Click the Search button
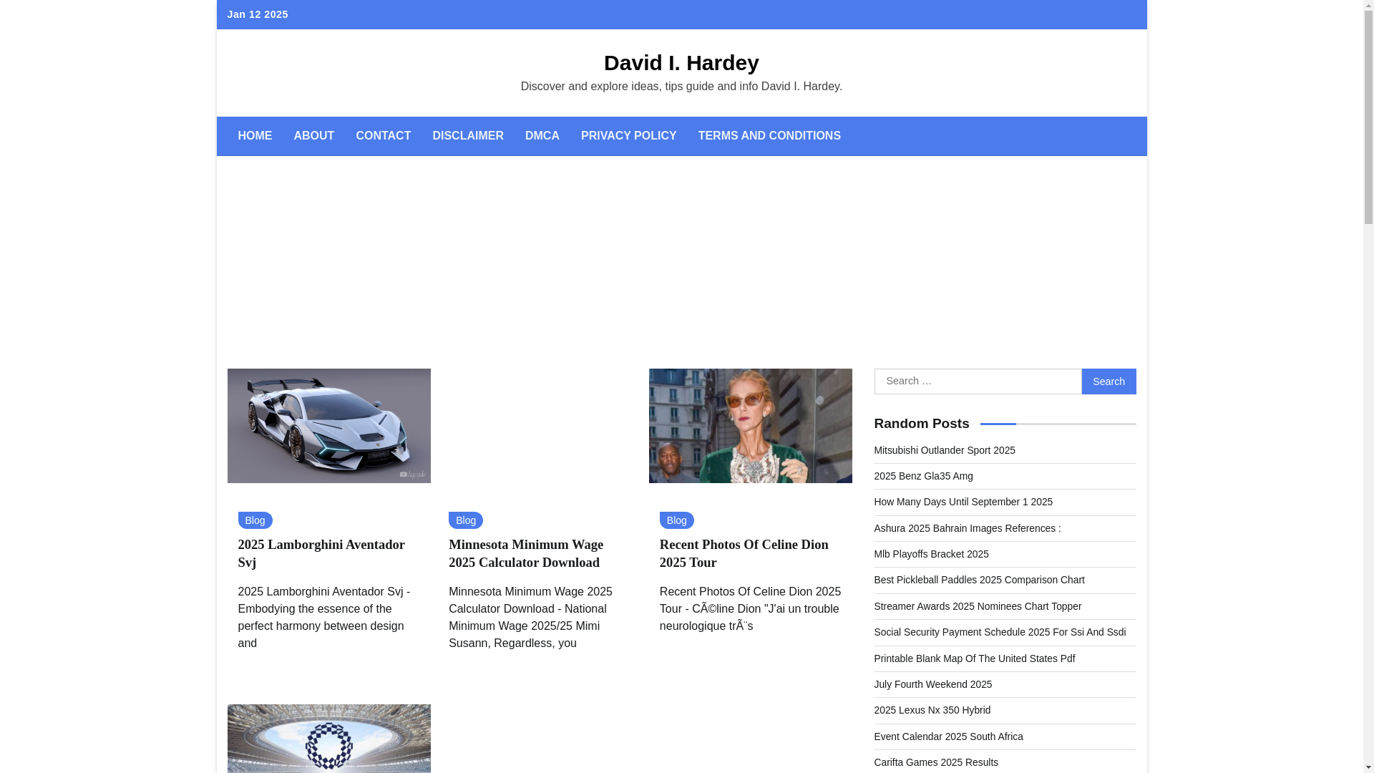Image resolution: width=1374 pixels, height=773 pixels. [x=1109, y=381]
